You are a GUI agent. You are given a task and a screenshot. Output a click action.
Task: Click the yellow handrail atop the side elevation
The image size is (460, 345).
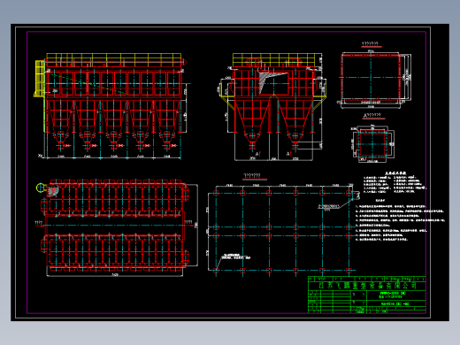coord(277,59)
